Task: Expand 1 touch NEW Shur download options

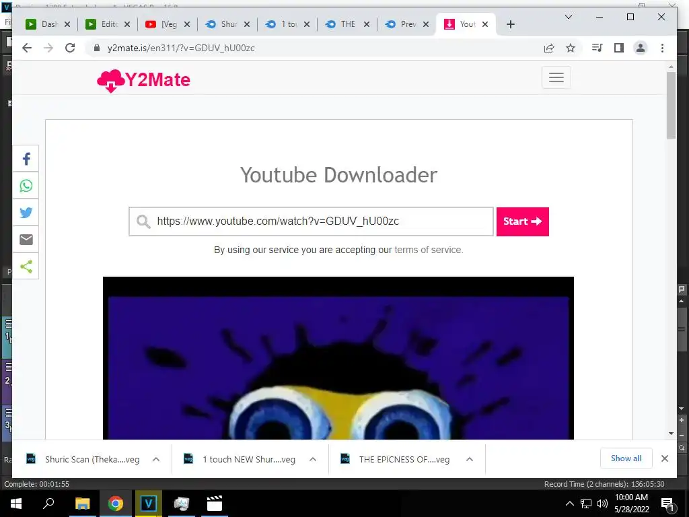Action: (x=313, y=459)
